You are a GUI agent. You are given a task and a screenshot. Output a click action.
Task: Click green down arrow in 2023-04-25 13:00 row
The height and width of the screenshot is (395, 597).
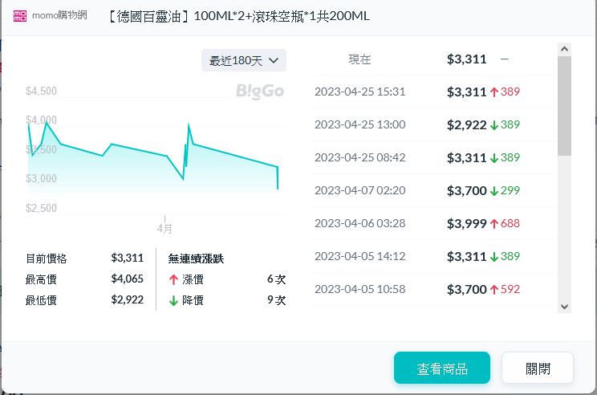coord(493,124)
